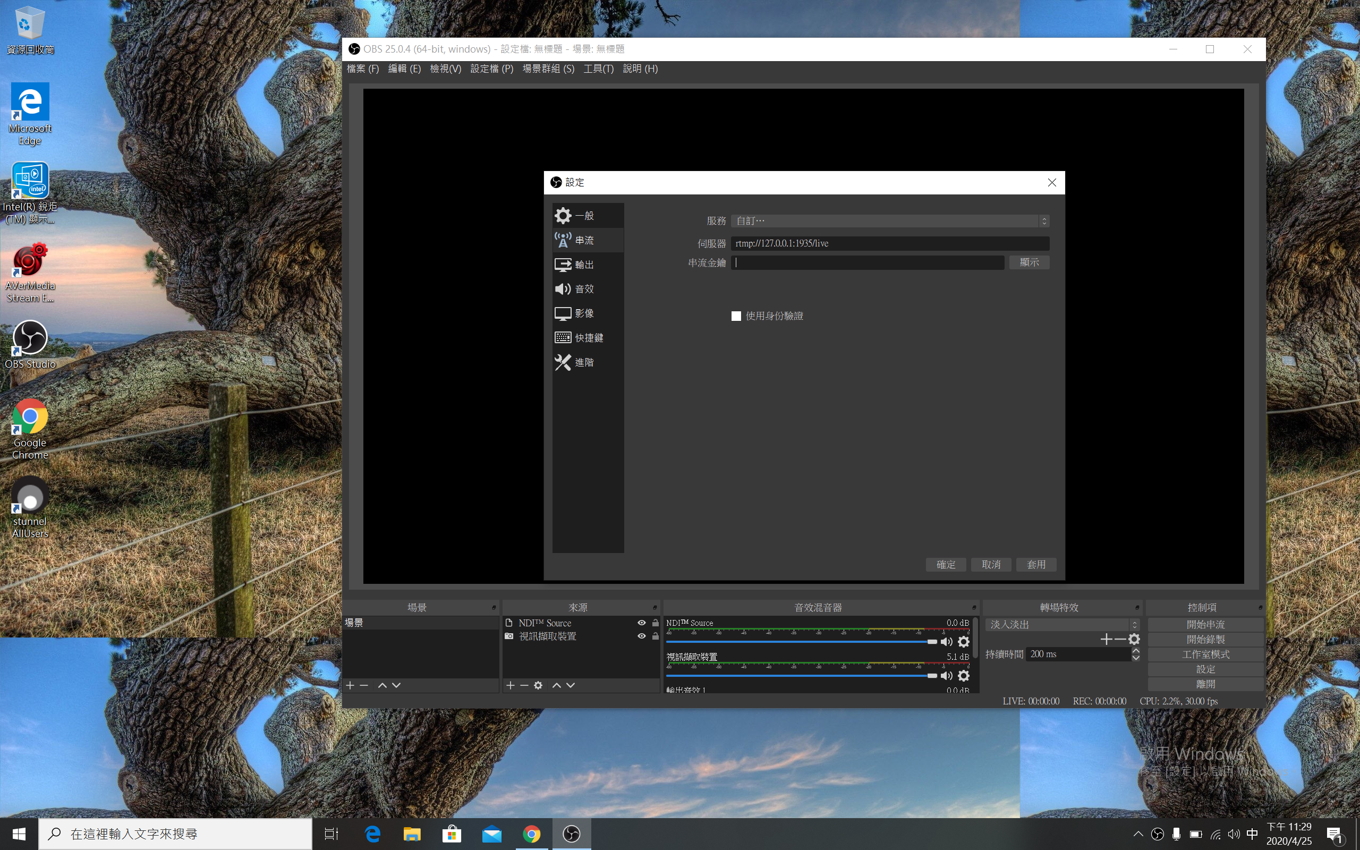Hide NDI Source with its eye icon
The image size is (1360, 850).
(x=641, y=623)
